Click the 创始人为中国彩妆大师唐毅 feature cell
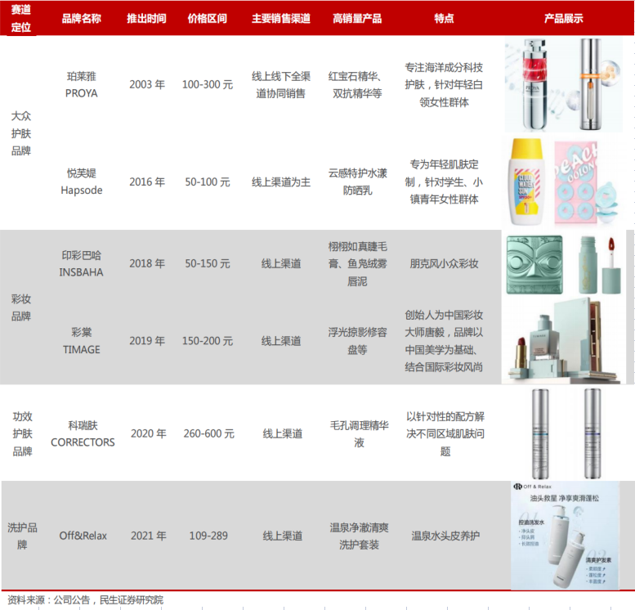The image size is (635, 610). (444, 341)
